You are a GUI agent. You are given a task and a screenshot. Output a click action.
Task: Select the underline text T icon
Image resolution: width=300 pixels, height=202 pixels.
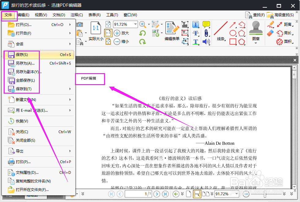pos(196,42)
